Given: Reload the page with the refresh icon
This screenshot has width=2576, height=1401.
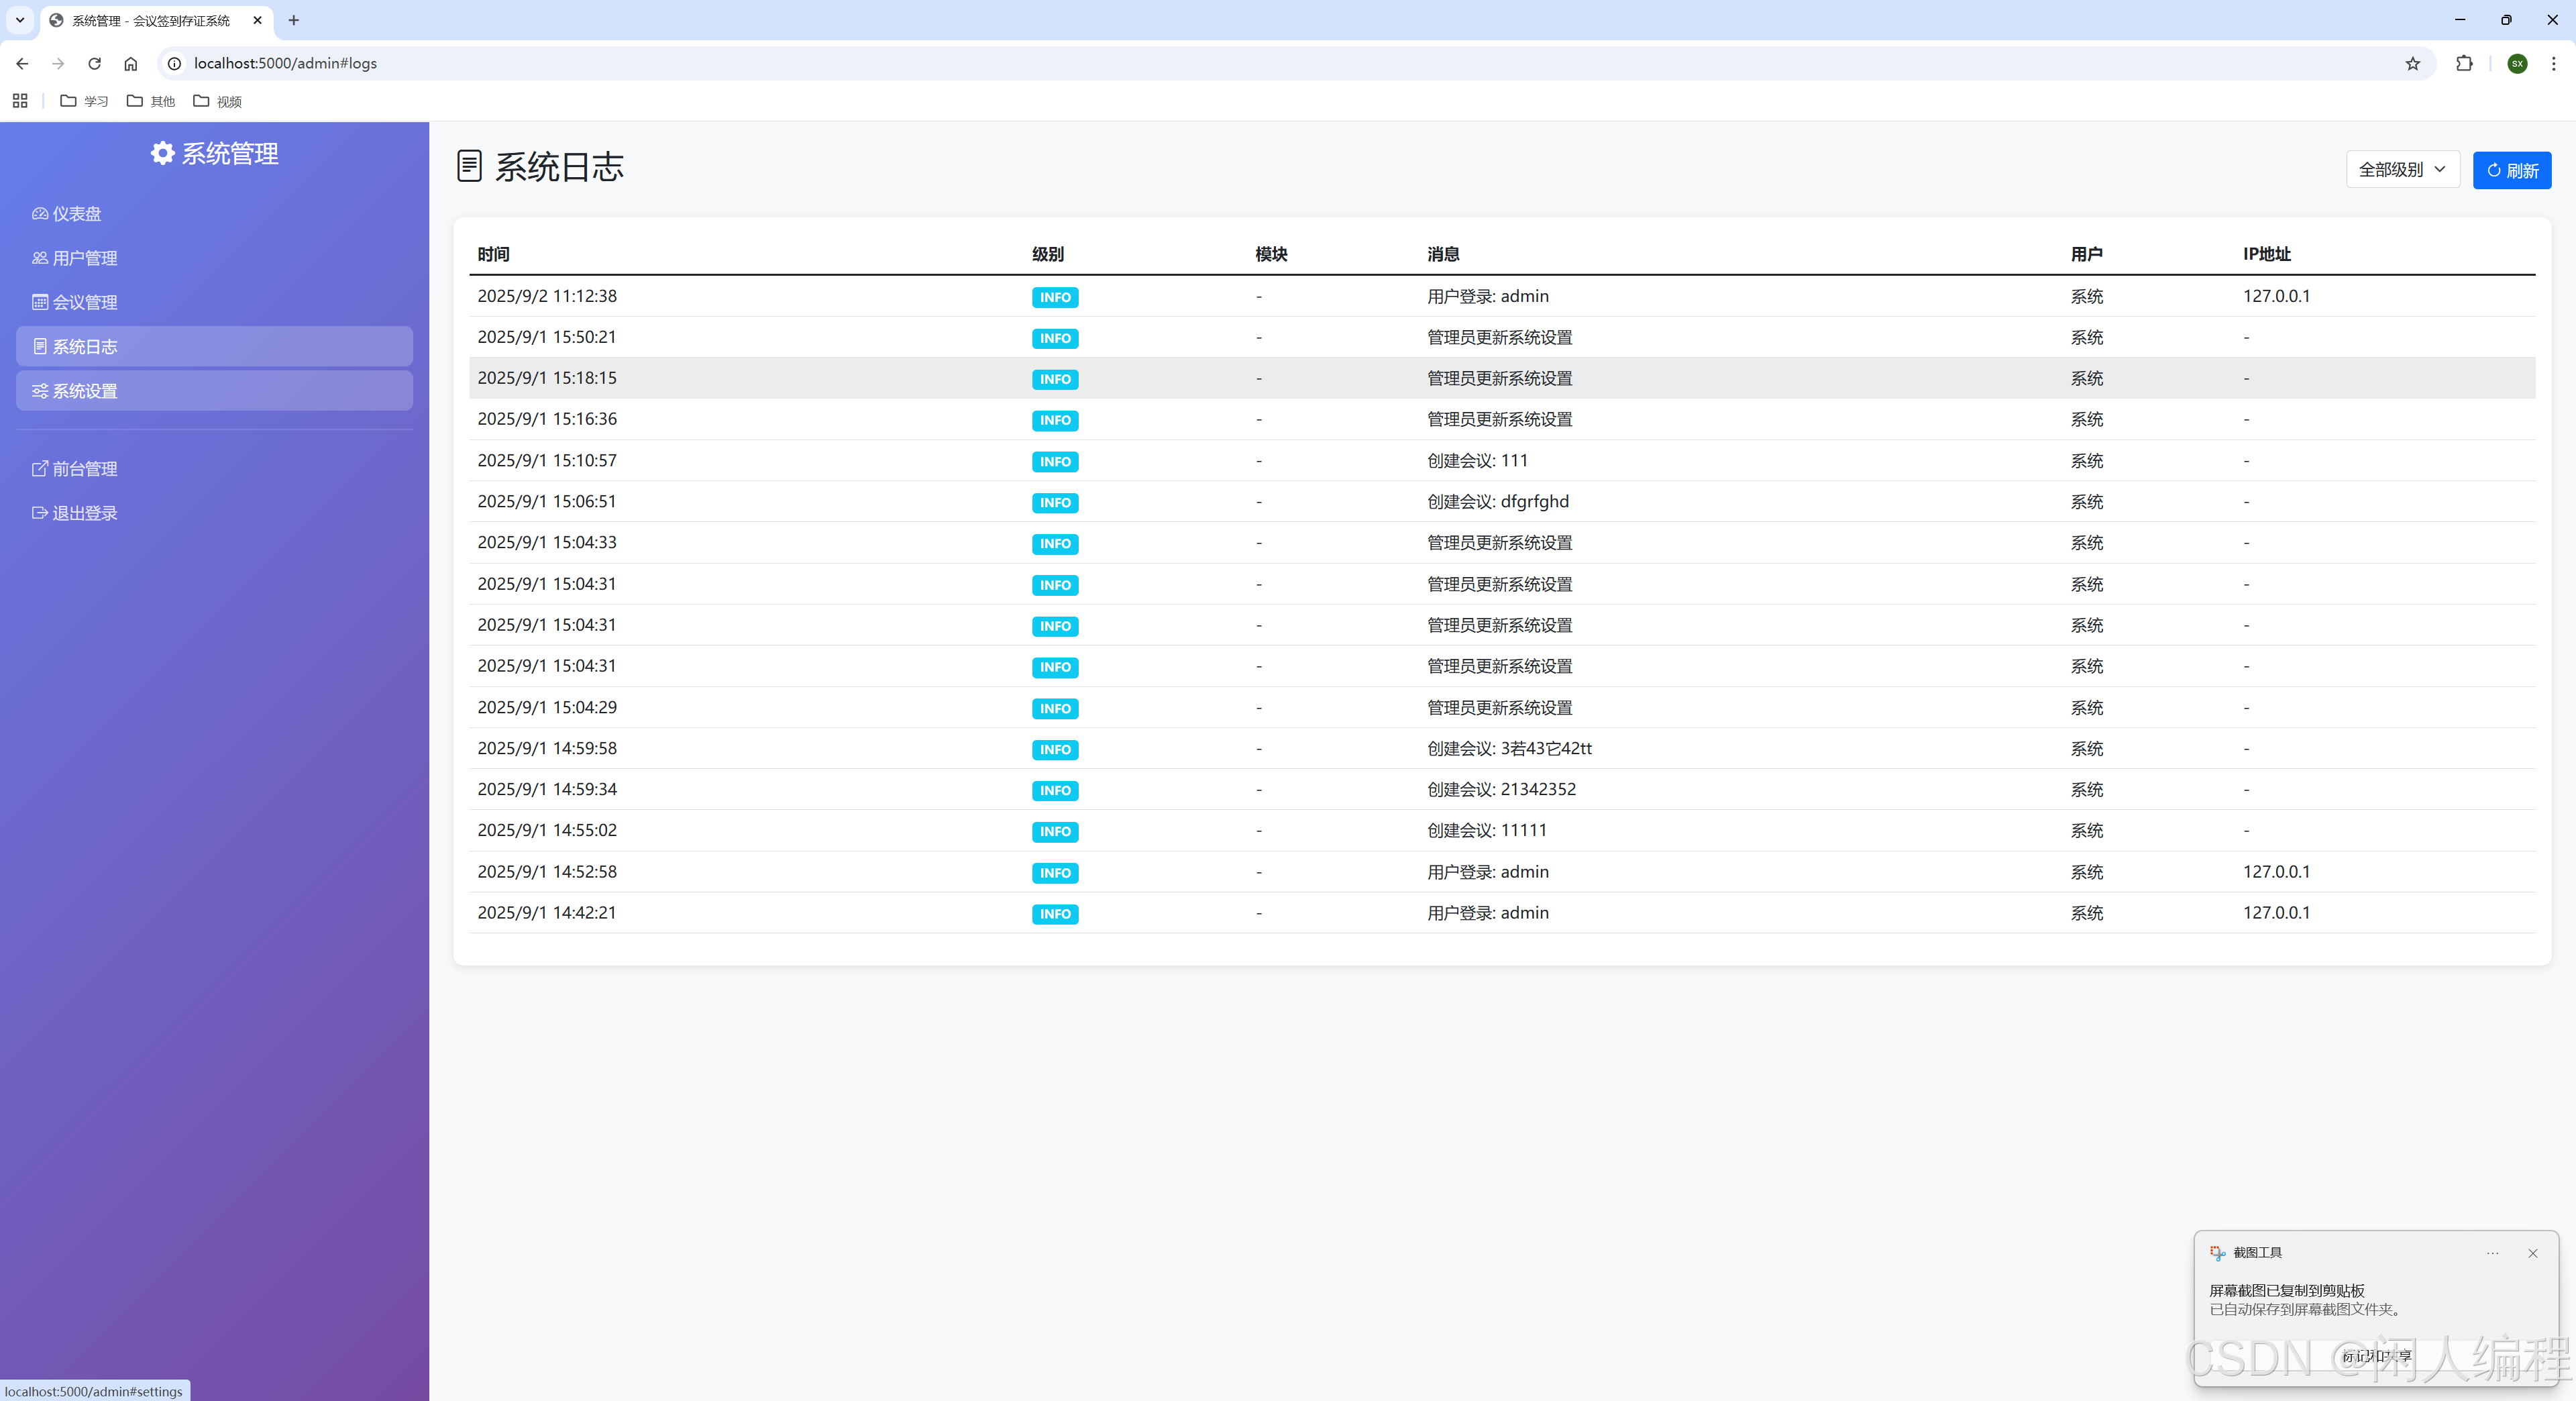Looking at the screenshot, I should (x=94, y=63).
